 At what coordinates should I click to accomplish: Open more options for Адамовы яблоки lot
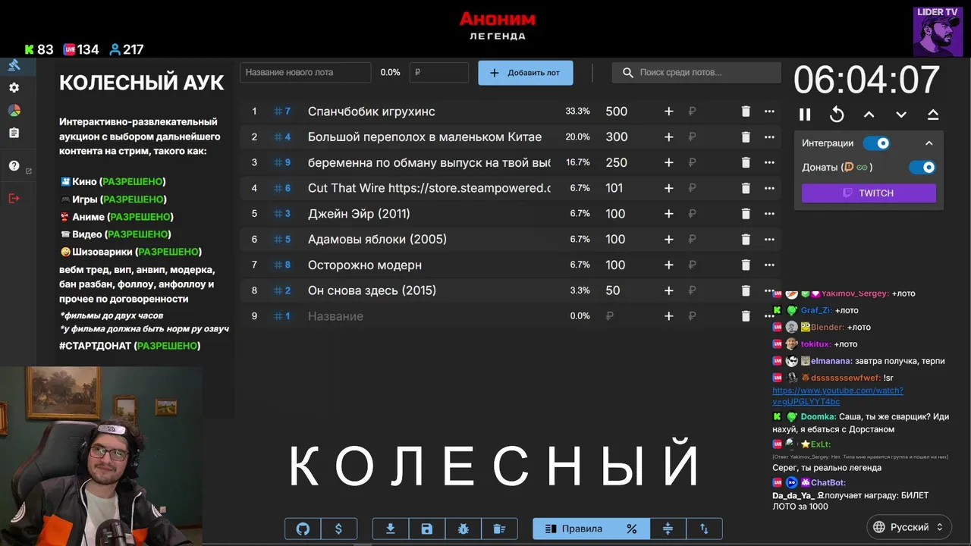[x=769, y=240]
